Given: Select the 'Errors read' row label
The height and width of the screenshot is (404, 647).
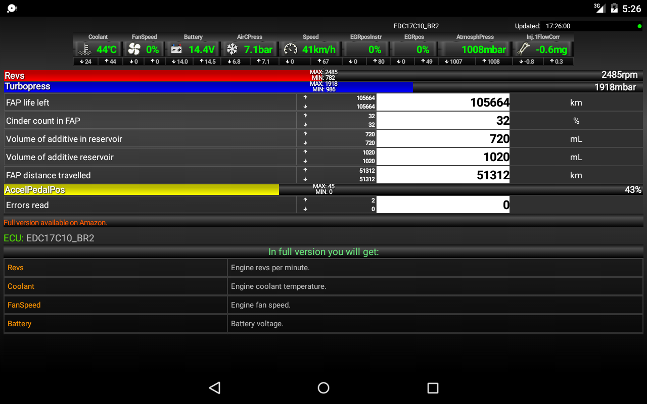Looking at the screenshot, I should pos(27,205).
